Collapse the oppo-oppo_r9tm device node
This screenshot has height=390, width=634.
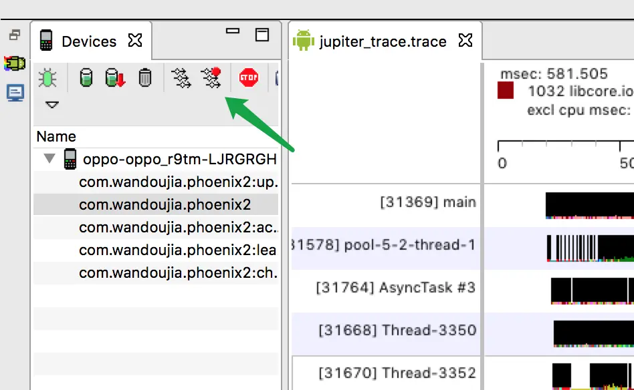click(x=49, y=158)
